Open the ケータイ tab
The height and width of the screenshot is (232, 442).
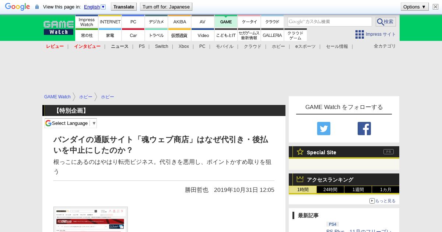click(x=249, y=22)
